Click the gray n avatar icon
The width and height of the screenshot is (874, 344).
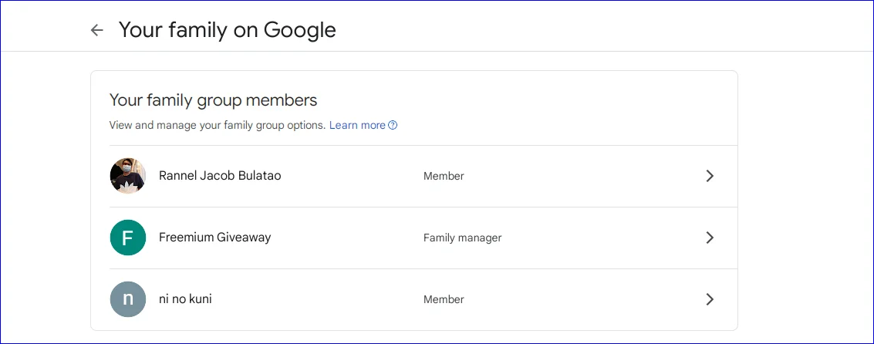[x=127, y=299]
